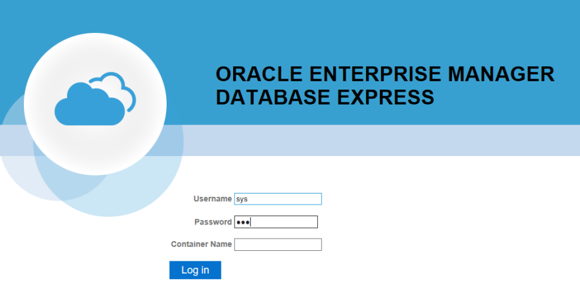Select the Container Name input field
580x298 pixels.
(x=278, y=244)
